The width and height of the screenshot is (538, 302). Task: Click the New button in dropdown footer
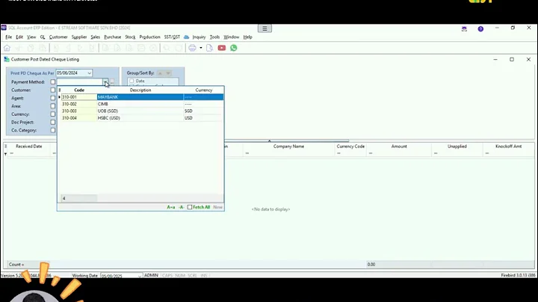pyautogui.click(x=218, y=207)
